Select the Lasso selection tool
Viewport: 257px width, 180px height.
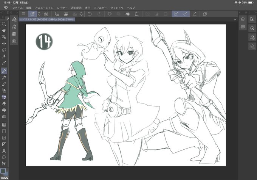pyautogui.click(x=4, y=50)
